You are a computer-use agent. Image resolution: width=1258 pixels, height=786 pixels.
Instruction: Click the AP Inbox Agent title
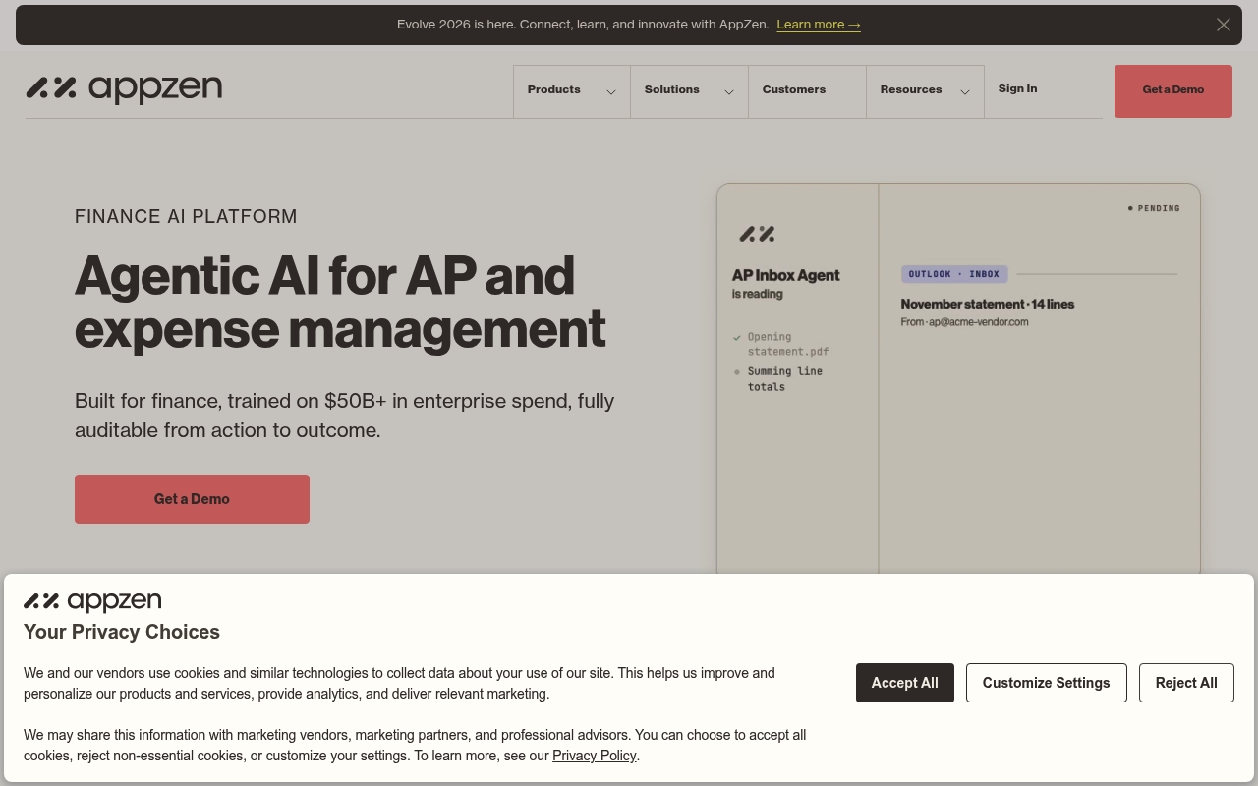click(x=785, y=275)
